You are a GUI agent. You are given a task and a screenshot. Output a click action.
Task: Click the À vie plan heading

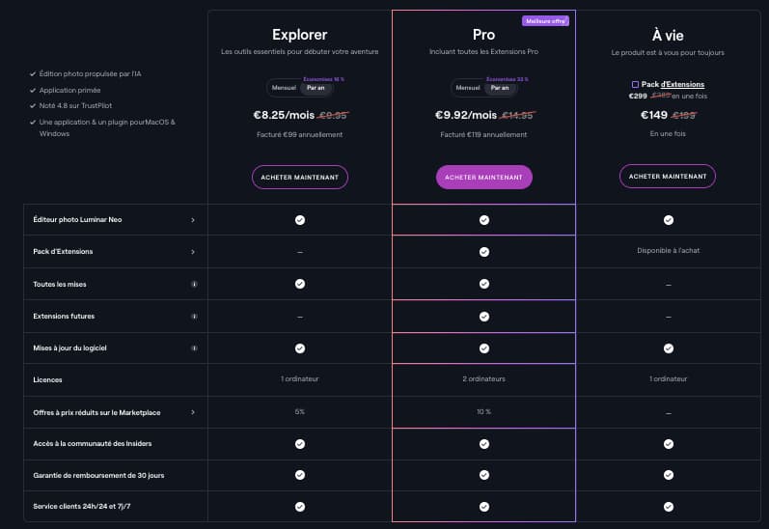click(668, 36)
